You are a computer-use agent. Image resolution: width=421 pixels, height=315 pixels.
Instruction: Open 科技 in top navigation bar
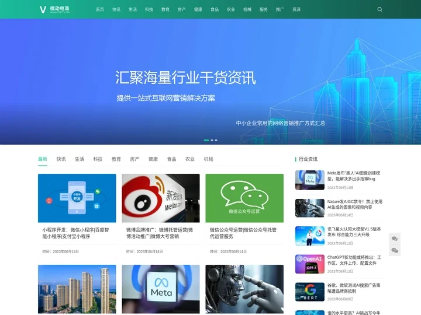[x=149, y=9]
